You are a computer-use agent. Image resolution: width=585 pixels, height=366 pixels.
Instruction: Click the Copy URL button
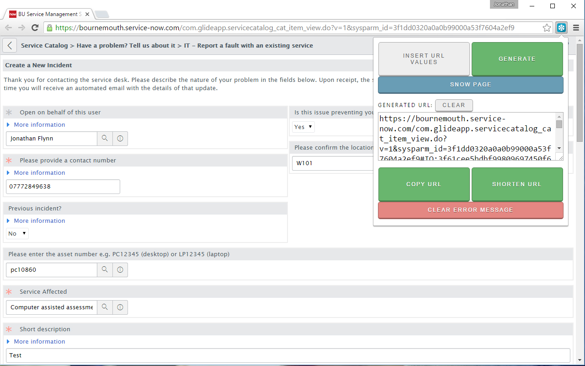424,184
